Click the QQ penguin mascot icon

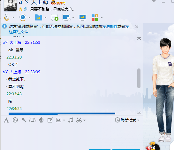153,146
